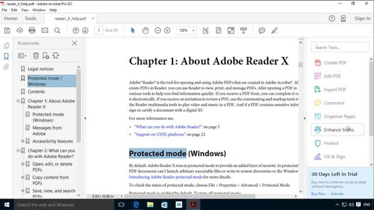Switch to the Home tab
The width and height of the screenshot is (374, 210).
[x=11, y=18]
